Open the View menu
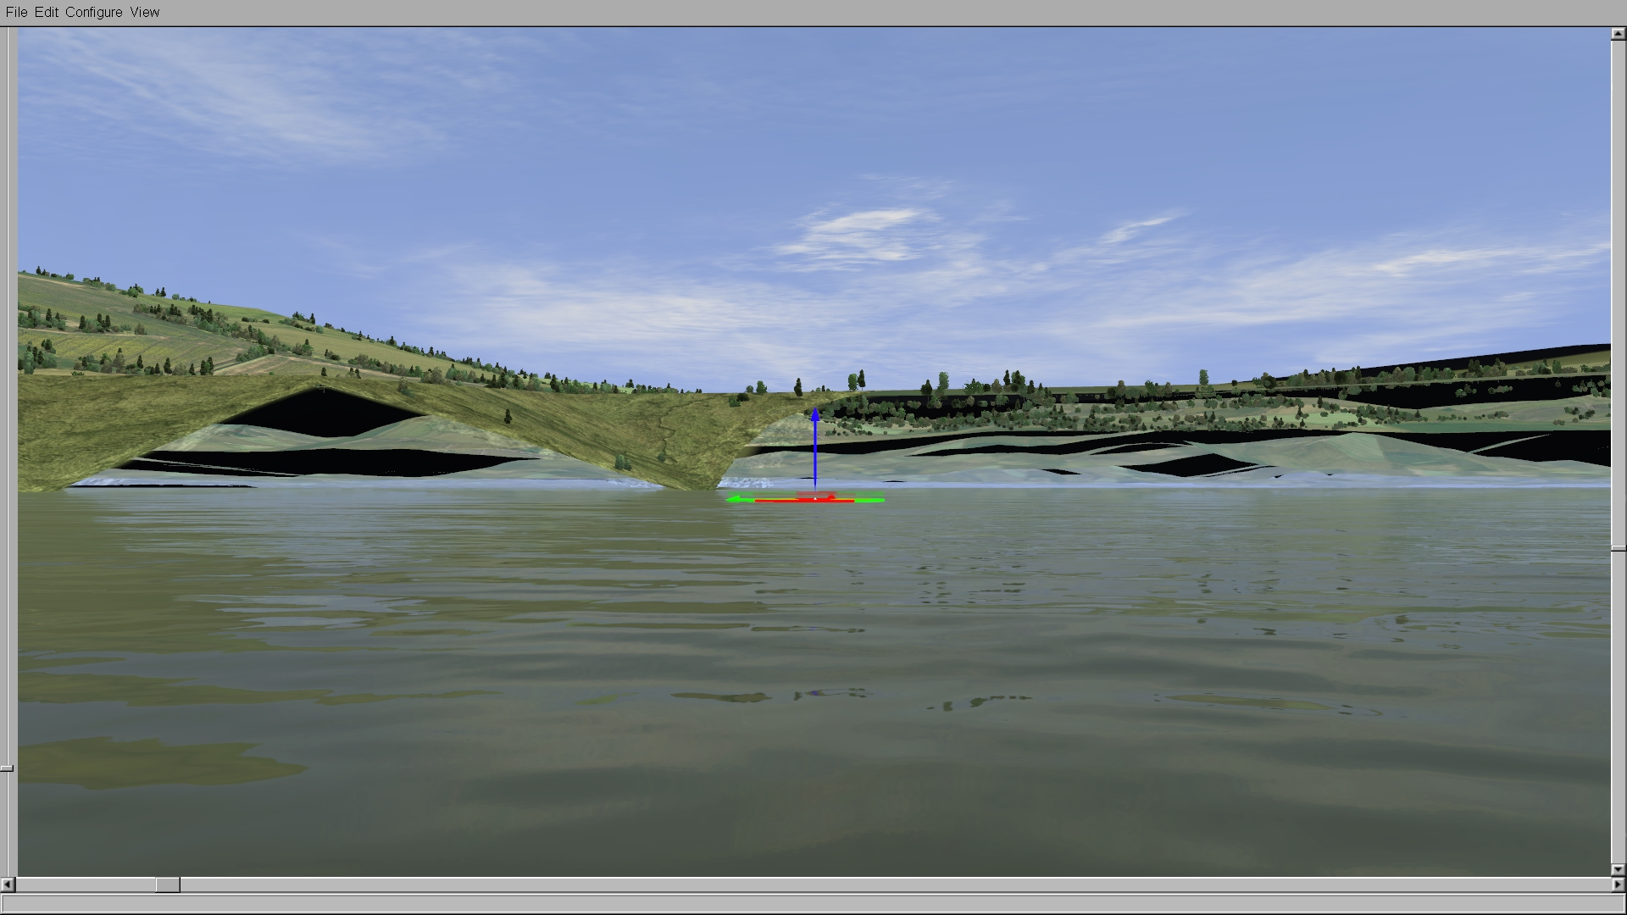Viewport: 1627px width, 915px height. 145,12
